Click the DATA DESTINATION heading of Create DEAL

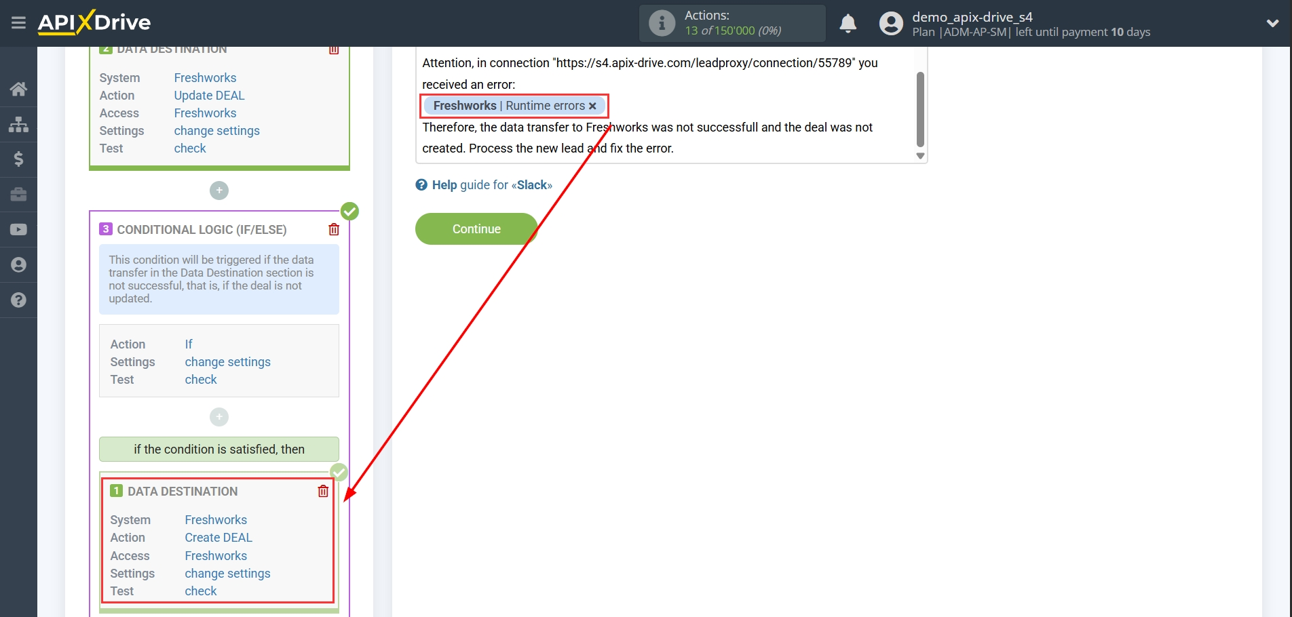pyautogui.click(x=183, y=492)
